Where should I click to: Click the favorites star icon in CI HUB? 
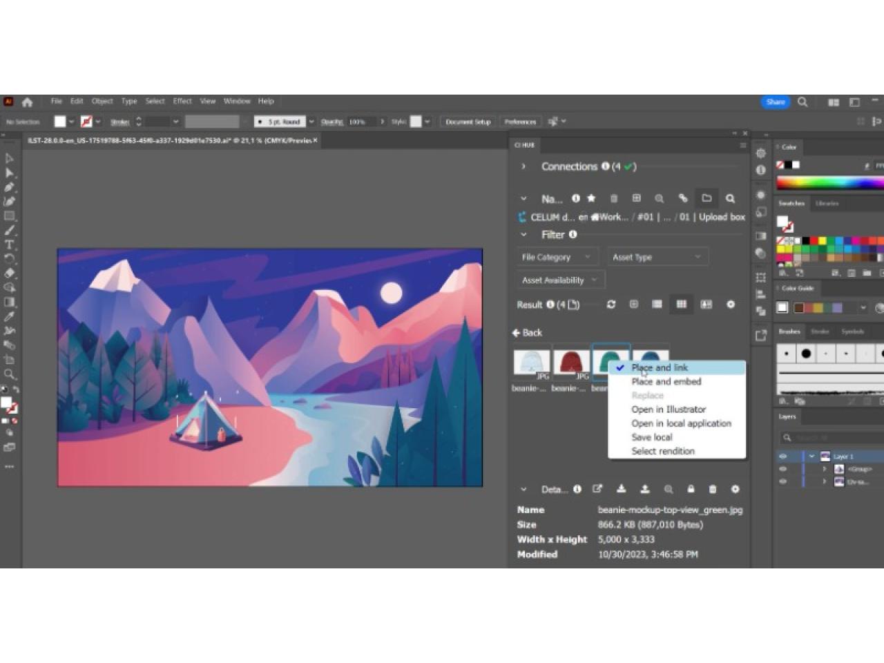(x=591, y=198)
